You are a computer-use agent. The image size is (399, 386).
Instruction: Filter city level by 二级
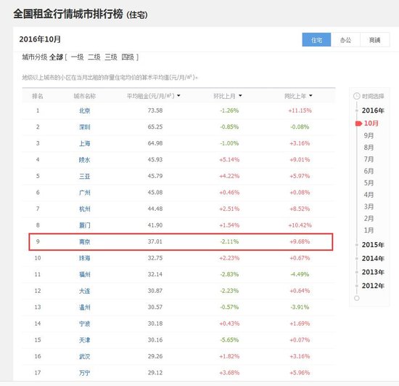pos(94,57)
